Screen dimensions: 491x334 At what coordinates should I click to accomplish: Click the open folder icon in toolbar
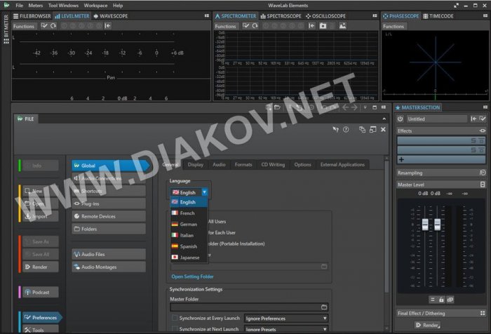[277, 107]
